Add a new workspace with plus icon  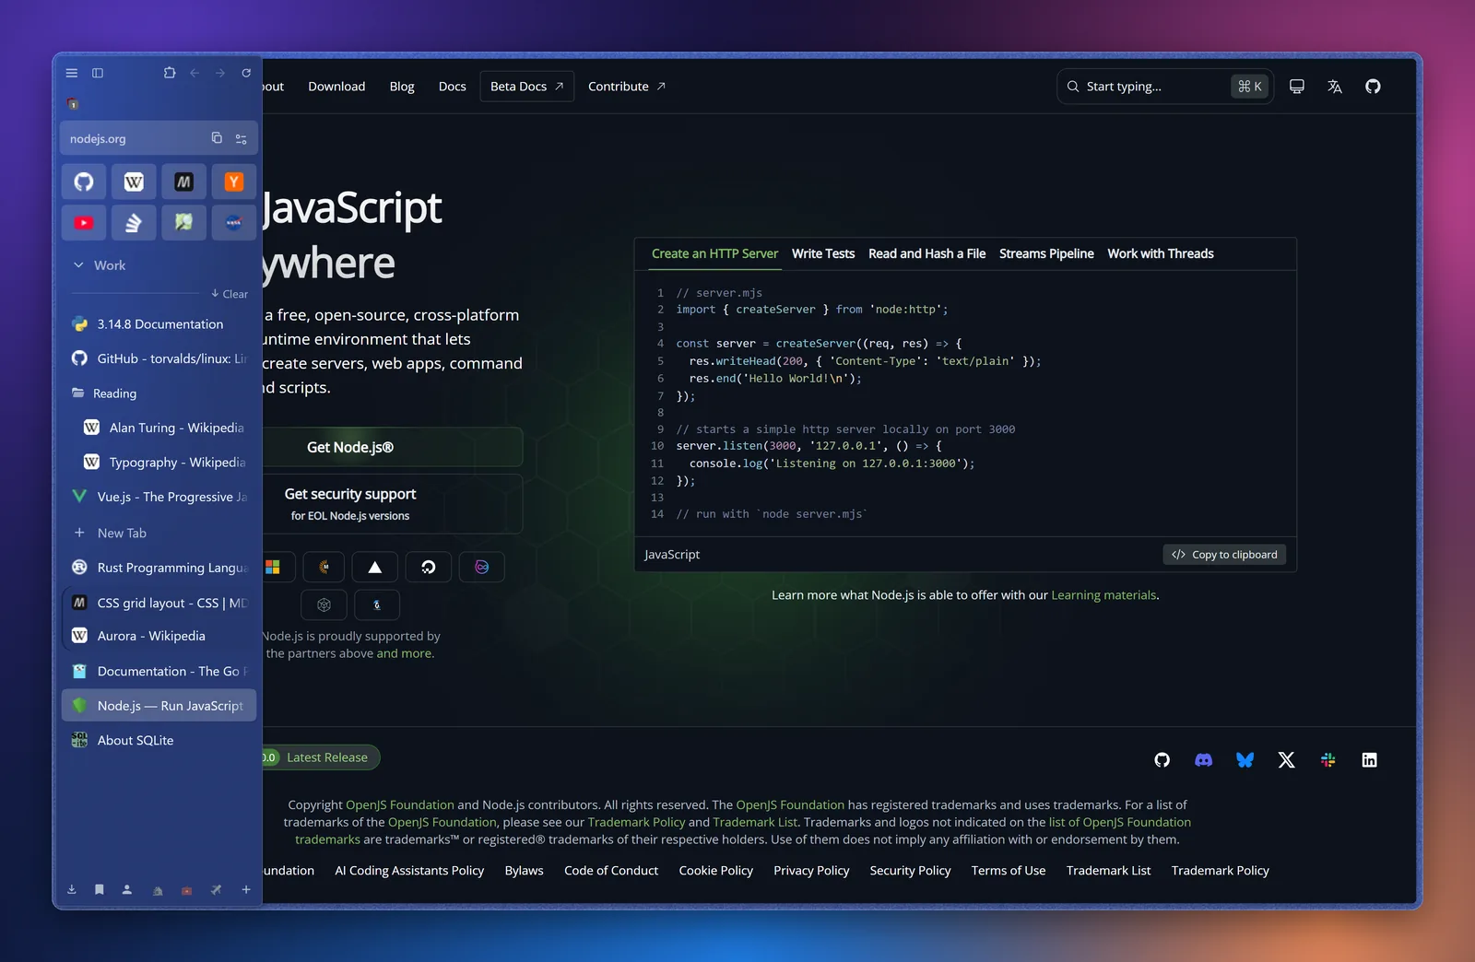(246, 890)
